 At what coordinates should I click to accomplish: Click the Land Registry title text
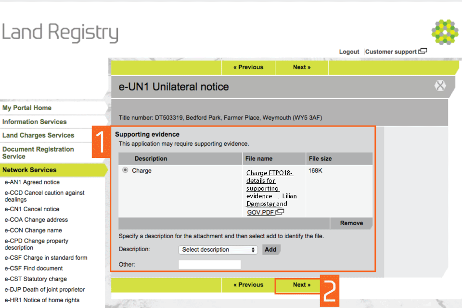point(60,33)
